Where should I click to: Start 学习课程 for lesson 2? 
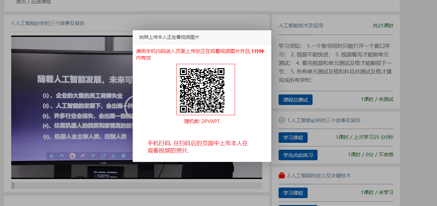(293, 193)
